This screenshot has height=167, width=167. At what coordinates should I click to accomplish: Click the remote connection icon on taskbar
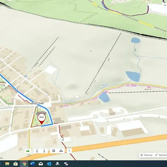click(x=66, y=164)
